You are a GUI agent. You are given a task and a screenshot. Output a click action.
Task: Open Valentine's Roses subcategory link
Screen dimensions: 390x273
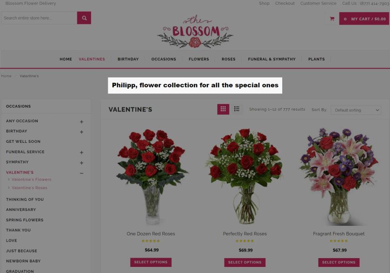pos(29,188)
